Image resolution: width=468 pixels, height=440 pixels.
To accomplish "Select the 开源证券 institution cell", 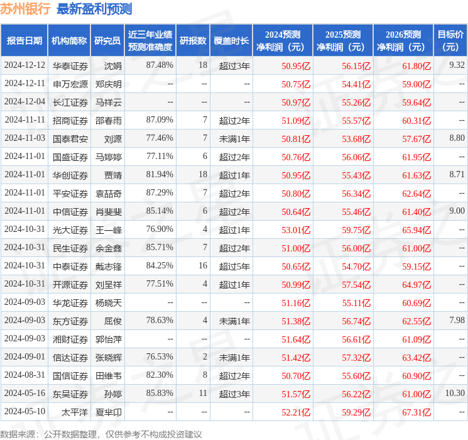I will point(70,285).
